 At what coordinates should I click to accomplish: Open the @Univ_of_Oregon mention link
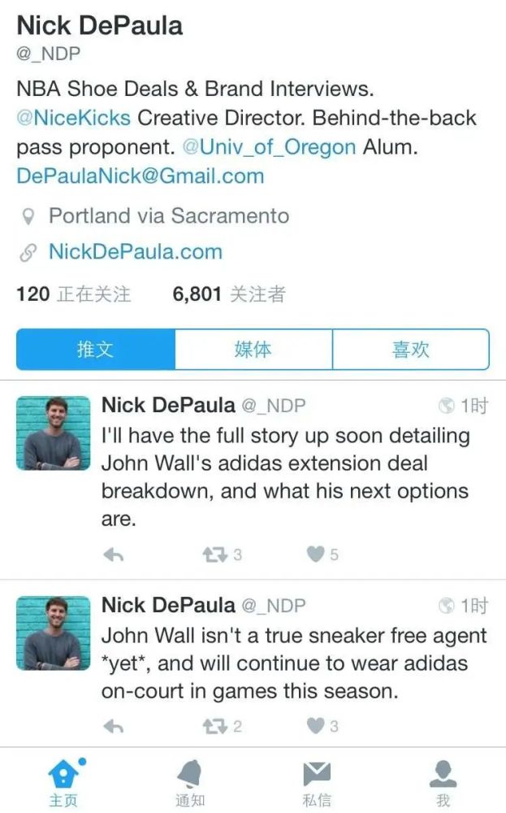click(x=269, y=147)
